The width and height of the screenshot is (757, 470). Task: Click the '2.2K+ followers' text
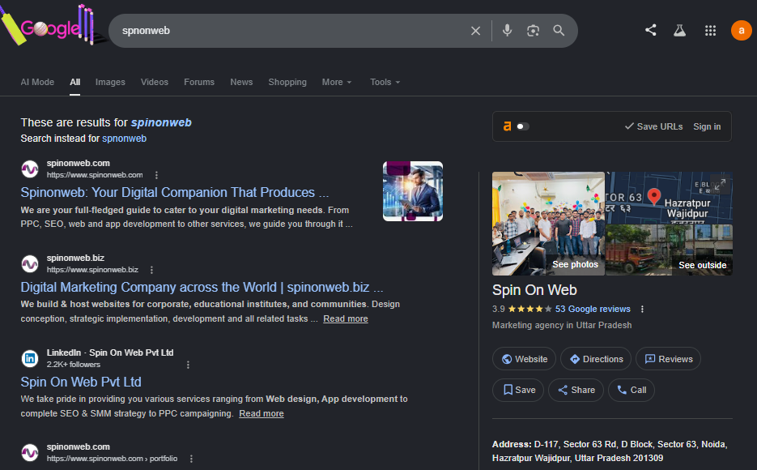point(74,365)
